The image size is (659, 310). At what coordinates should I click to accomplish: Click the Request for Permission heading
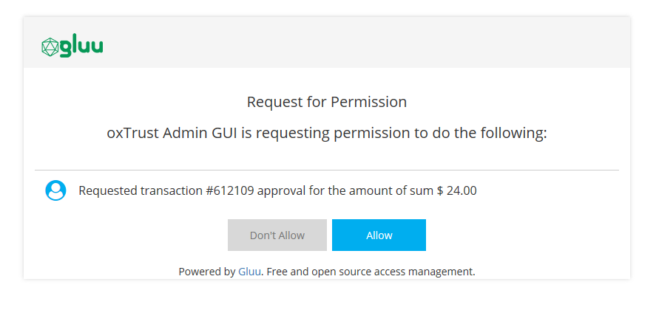tap(327, 102)
